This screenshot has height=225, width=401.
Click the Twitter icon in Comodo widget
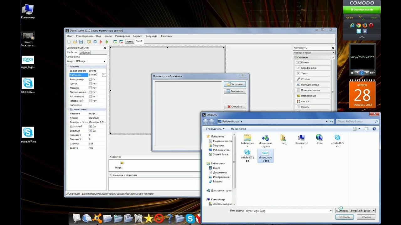coord(359,31)
